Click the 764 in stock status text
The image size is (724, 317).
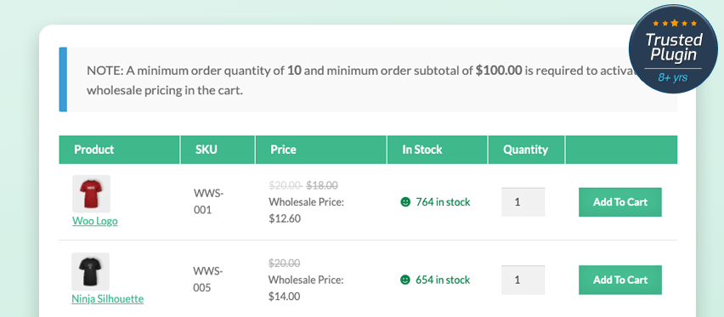tap(443, 202)
